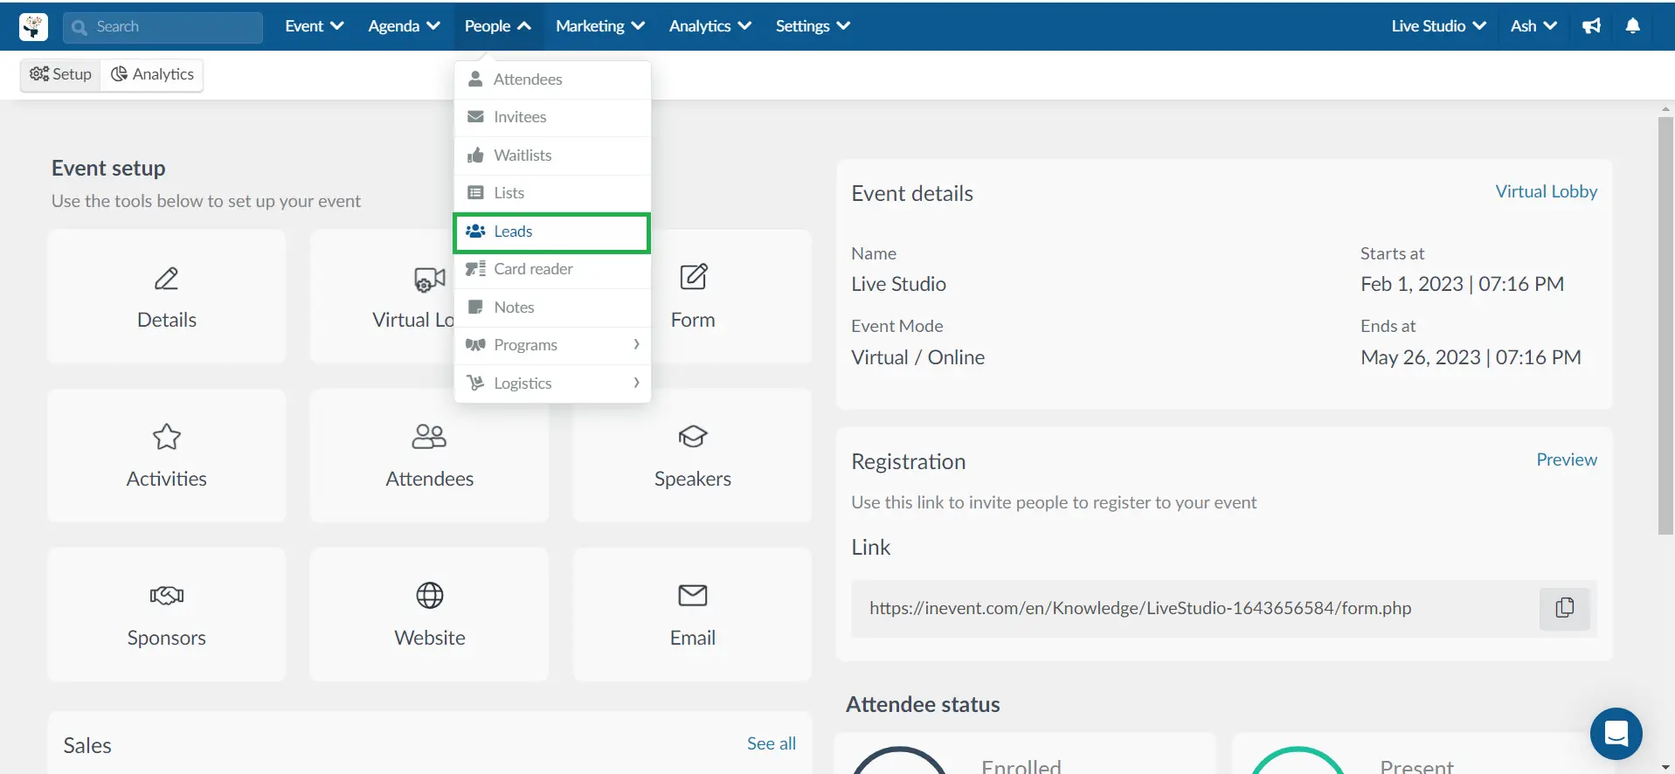Image resolution: width=1675 pixels, height=774 pixels.
Task: Click the Virtual Lobby camera icon
Action: [x=429, y=279]
